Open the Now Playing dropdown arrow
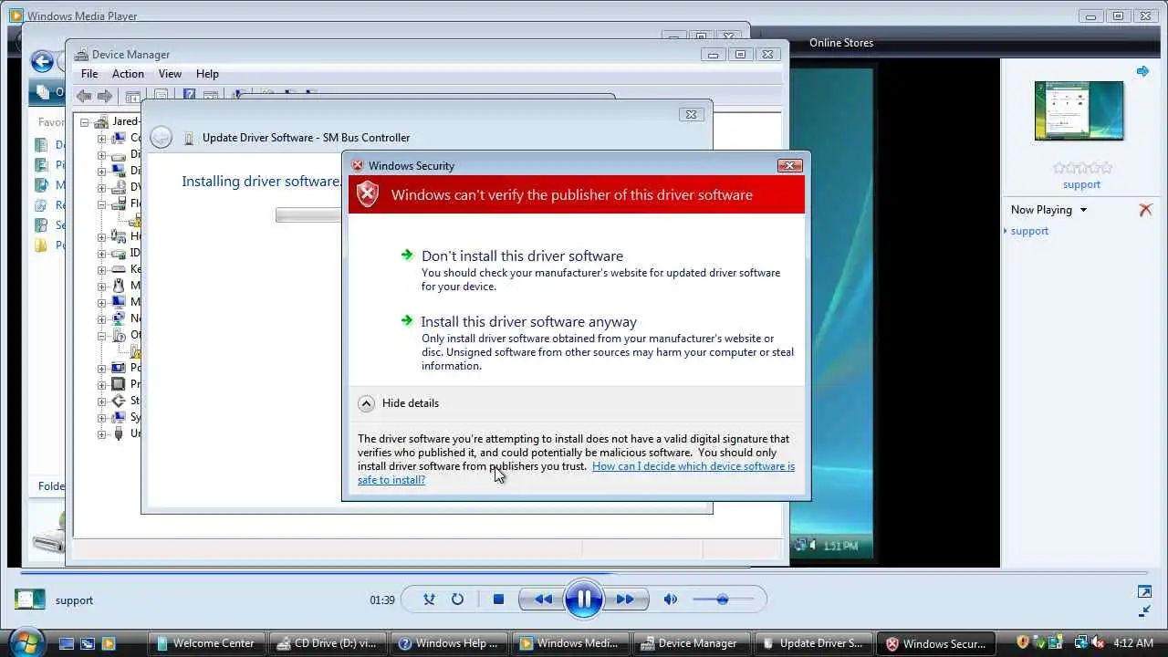Screen dimensions: 1168x657 point(1083,210)
